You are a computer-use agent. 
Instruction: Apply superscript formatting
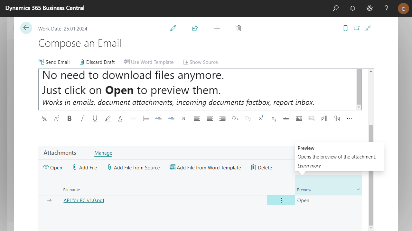(261, 118)
